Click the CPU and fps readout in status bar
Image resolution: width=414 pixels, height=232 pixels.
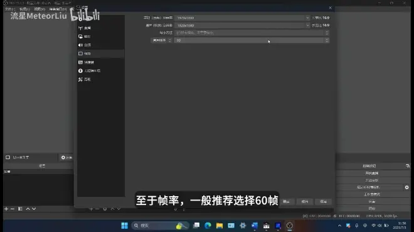tap(381, 216)
